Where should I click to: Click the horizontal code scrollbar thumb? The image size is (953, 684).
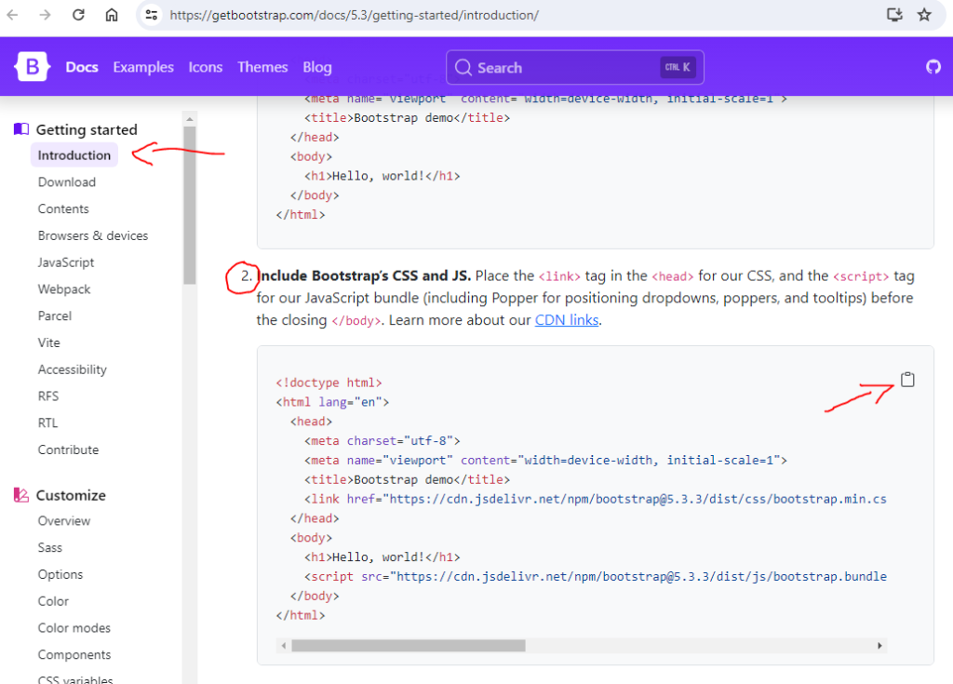tap(408, 645)
